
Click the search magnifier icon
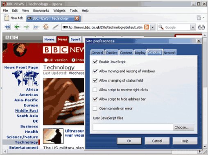(x=161, y=27)
